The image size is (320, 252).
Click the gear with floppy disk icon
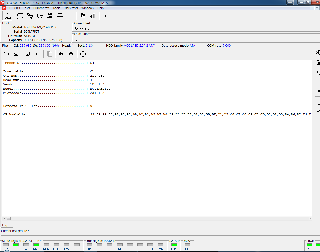pyautogui.click(x=30, y=16)
